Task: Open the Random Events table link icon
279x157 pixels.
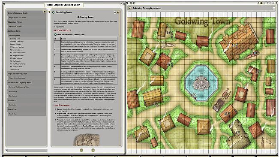Action: pyautogui.click(x=55, y=35)
